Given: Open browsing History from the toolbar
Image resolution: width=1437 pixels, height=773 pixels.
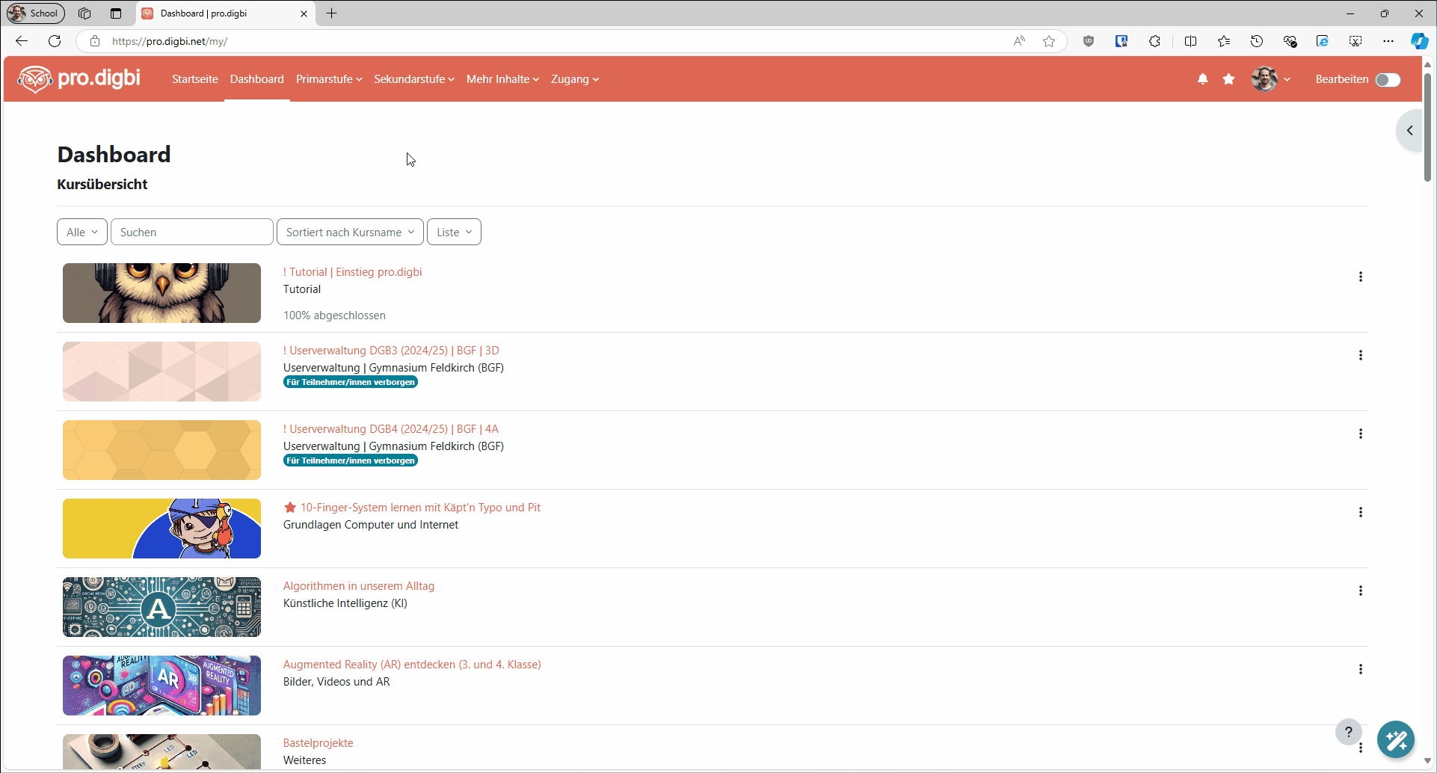Looking at the screenshot, I should [1257, 41].
